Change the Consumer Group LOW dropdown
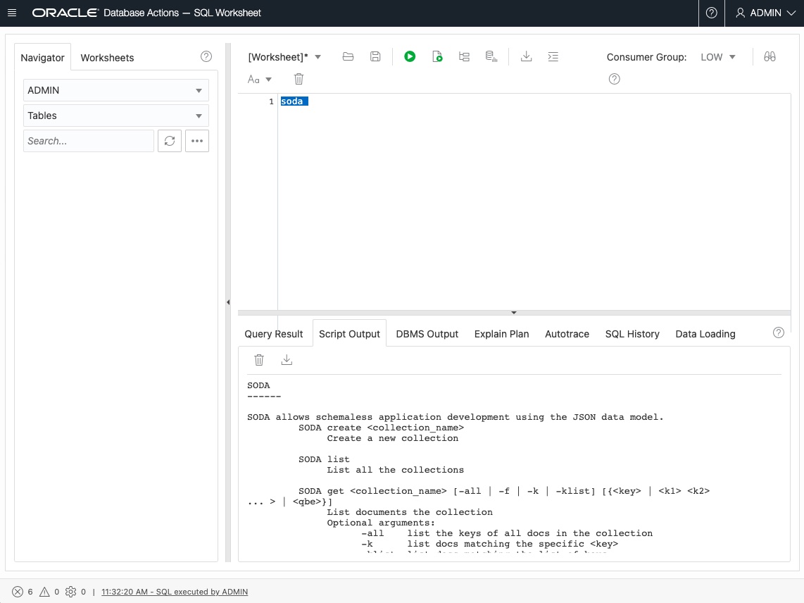 (x=717, y=57)
